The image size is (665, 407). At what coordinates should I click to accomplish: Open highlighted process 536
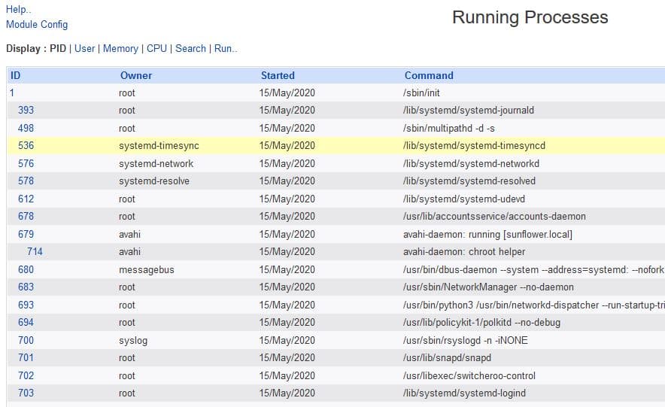coord(26,145)
